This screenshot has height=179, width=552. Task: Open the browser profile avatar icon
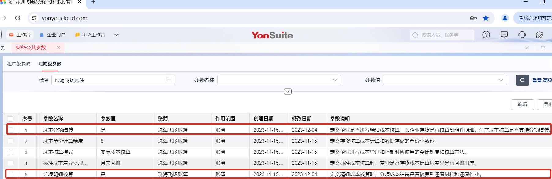505,18
